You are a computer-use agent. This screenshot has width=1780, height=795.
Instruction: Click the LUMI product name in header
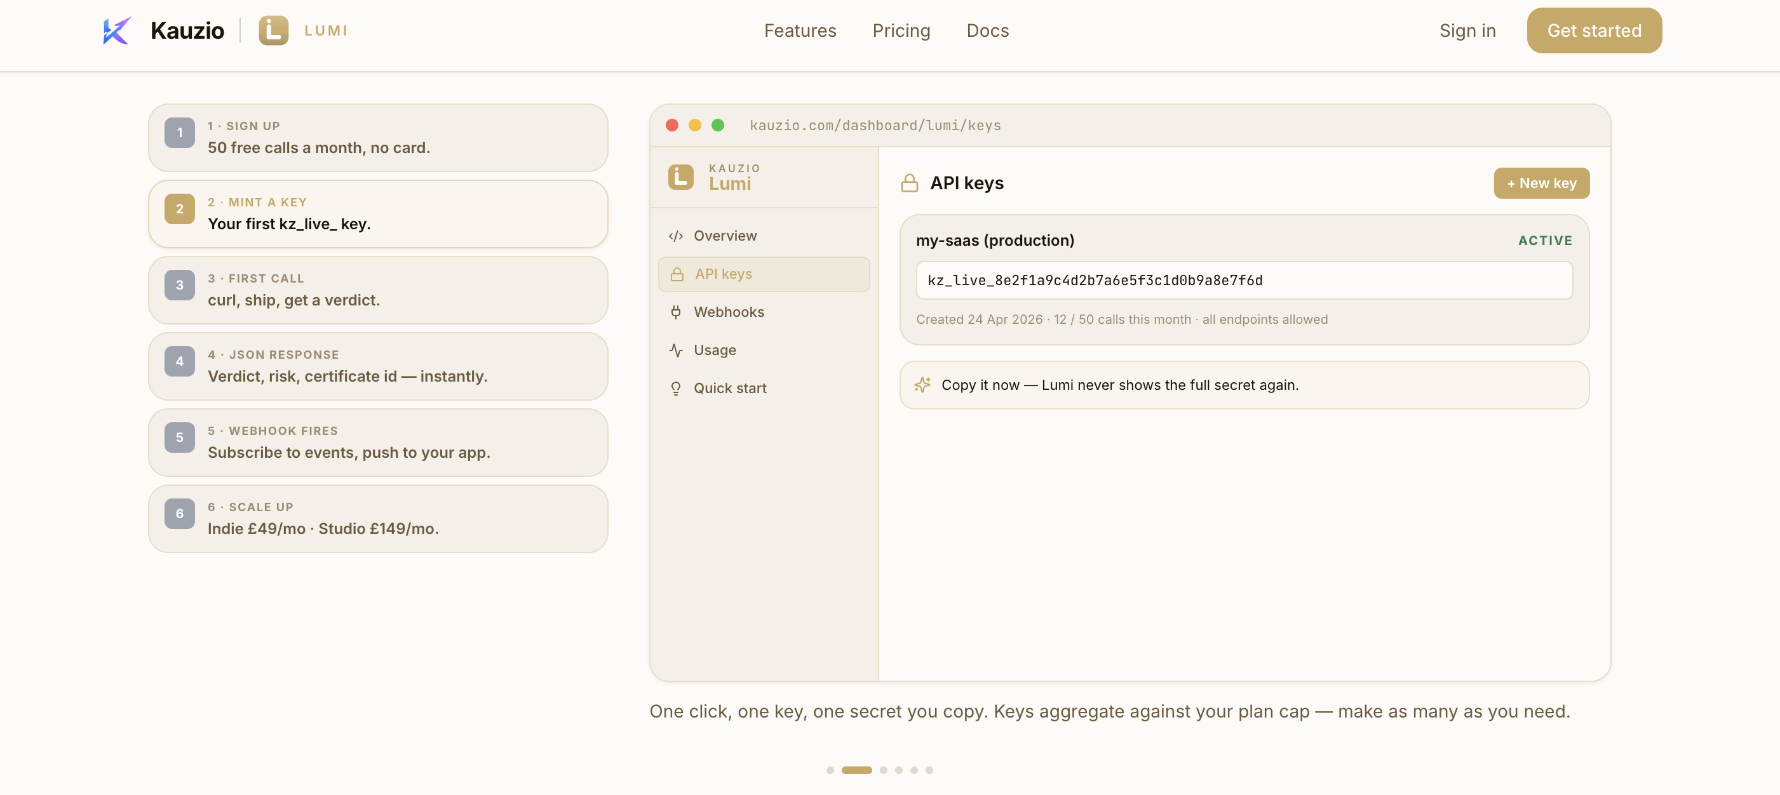click(326, 30)
